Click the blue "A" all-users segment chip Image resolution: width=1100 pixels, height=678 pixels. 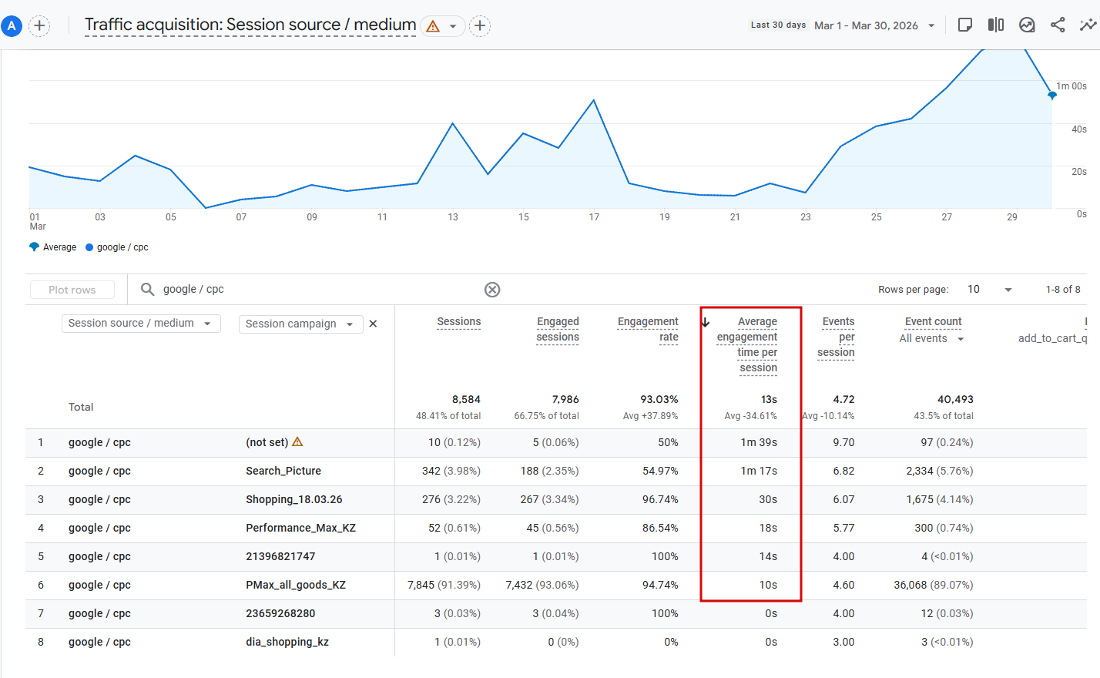click(x=12, y=26)
